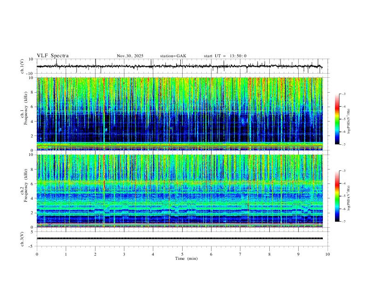Click time axis tick label "3"
This screenshot has height=285, width=369.
(x=124, y=254)
